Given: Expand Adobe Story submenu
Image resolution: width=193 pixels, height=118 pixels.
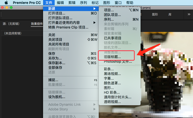Looking at the screenshot, I should click(x=71, y=109).
